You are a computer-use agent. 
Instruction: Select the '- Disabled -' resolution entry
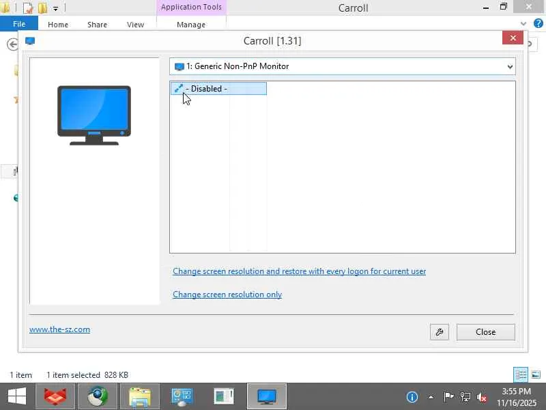(218, 89)
